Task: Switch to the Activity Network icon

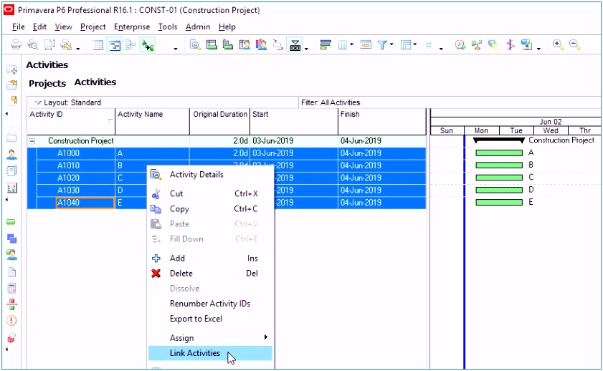Action: (130, 45)
